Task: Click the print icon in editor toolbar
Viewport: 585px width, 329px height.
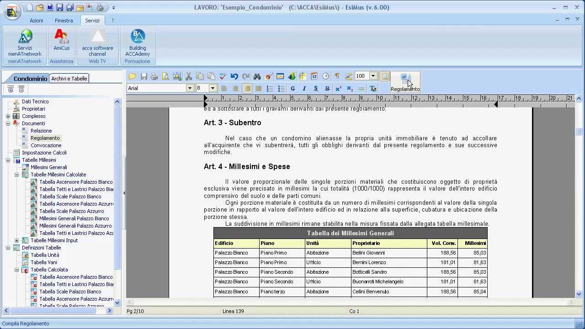Action: (x=154, y=76)
